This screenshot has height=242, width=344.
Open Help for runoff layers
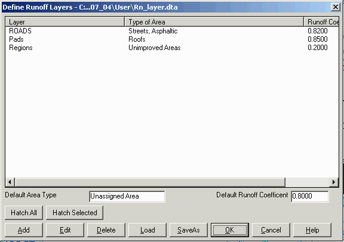[x=312, y=230]
